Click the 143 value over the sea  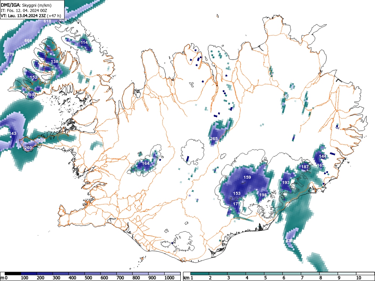[x=12, y=133]
